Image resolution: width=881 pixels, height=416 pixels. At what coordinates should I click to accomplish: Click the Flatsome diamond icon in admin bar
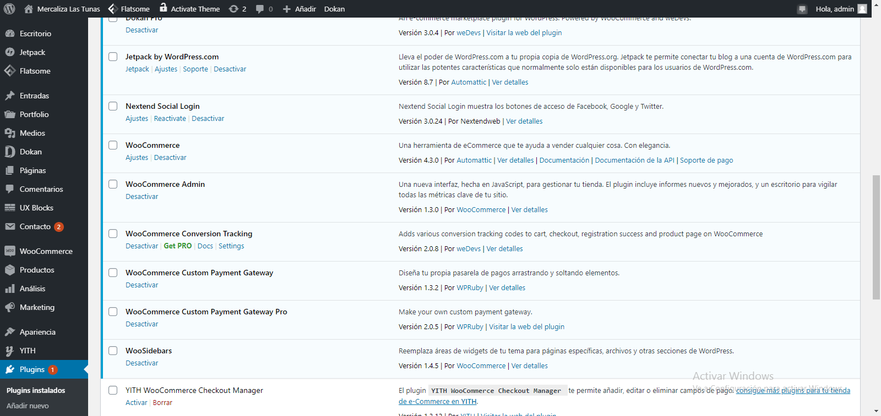(x=112, y=9)
